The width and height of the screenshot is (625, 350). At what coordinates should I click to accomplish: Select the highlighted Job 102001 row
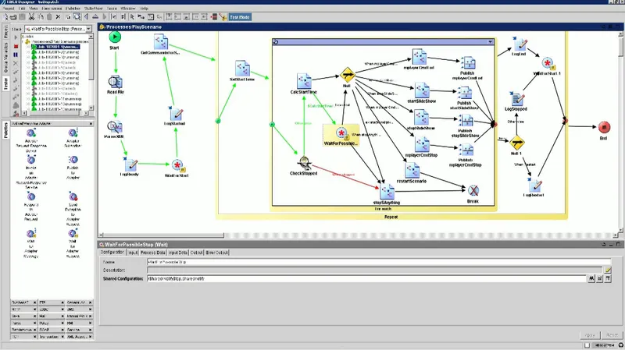tap(55, 47)
